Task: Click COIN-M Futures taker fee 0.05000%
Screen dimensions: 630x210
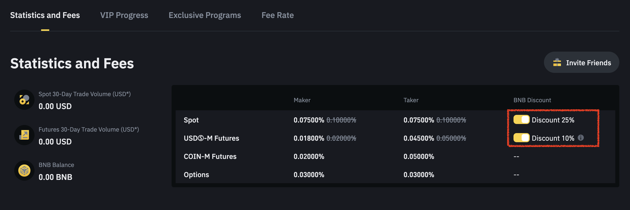Action: [419, 156]
